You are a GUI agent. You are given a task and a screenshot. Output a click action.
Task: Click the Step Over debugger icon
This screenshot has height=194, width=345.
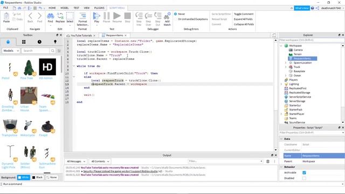148,16
